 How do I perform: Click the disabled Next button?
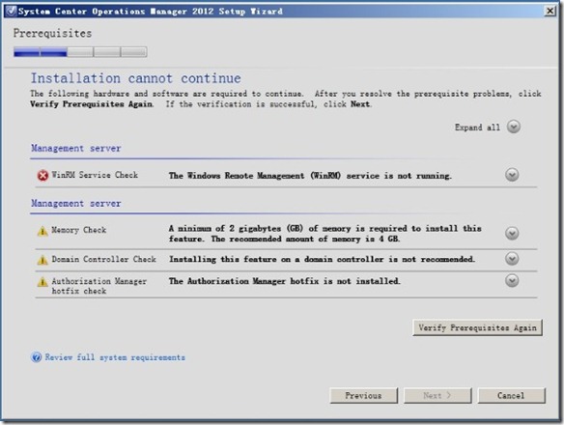tap(437, 395)
